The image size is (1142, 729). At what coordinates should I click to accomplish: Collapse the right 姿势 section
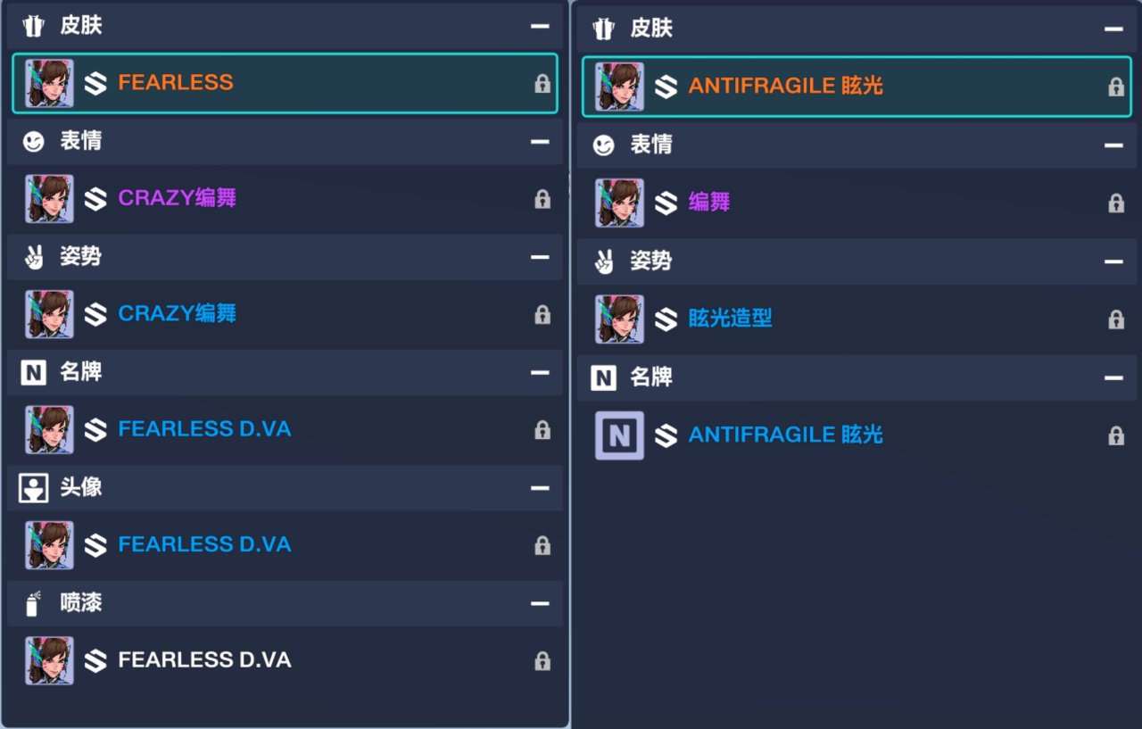pyautogui.click(x=1113, y=261)
